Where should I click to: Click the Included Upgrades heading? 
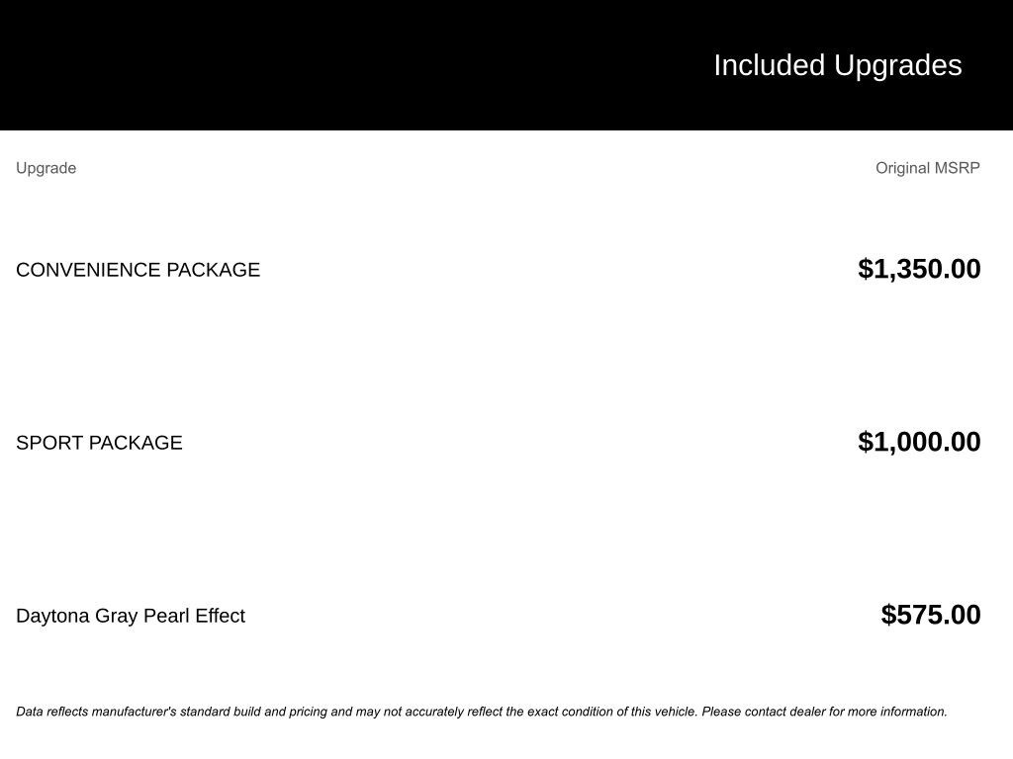click(837, 65)
